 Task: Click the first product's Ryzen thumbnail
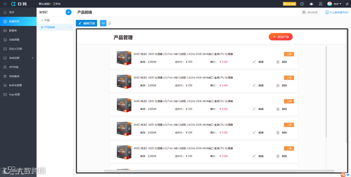[x=124, y=58]
